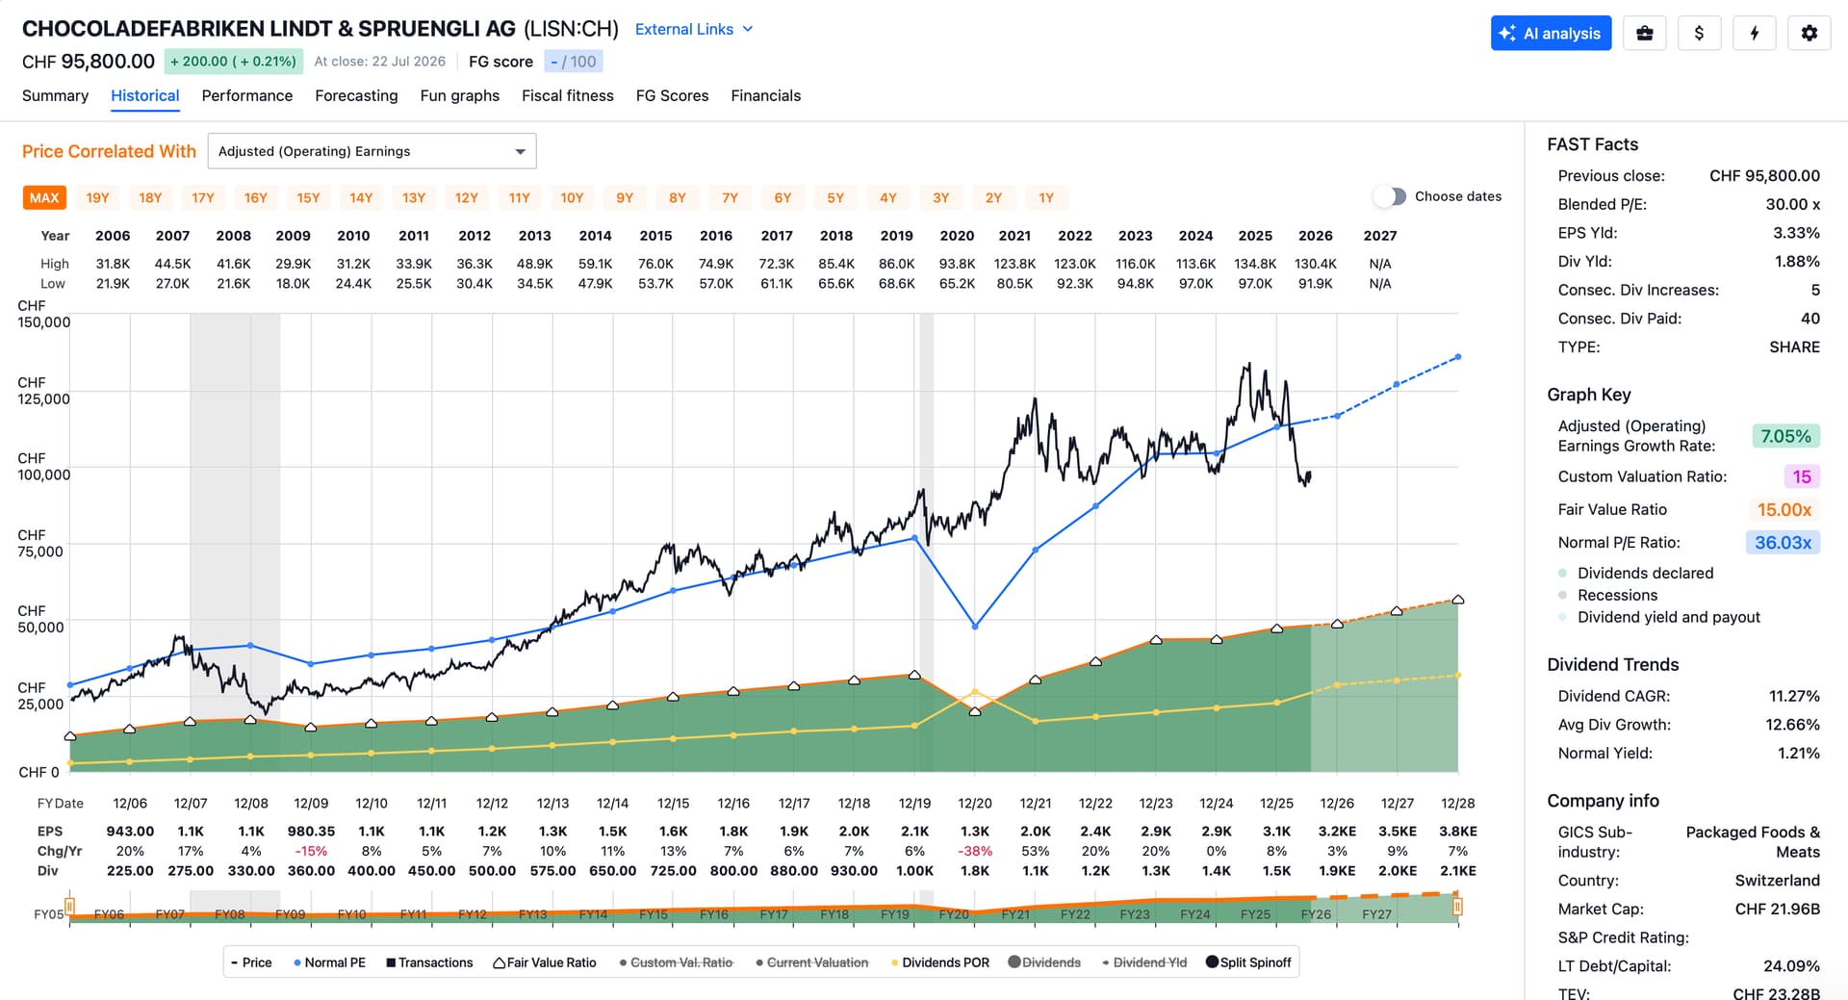Toggle Normal PE line in legend
This screenshot has width=1848, height=1000.
pos(329,962)
